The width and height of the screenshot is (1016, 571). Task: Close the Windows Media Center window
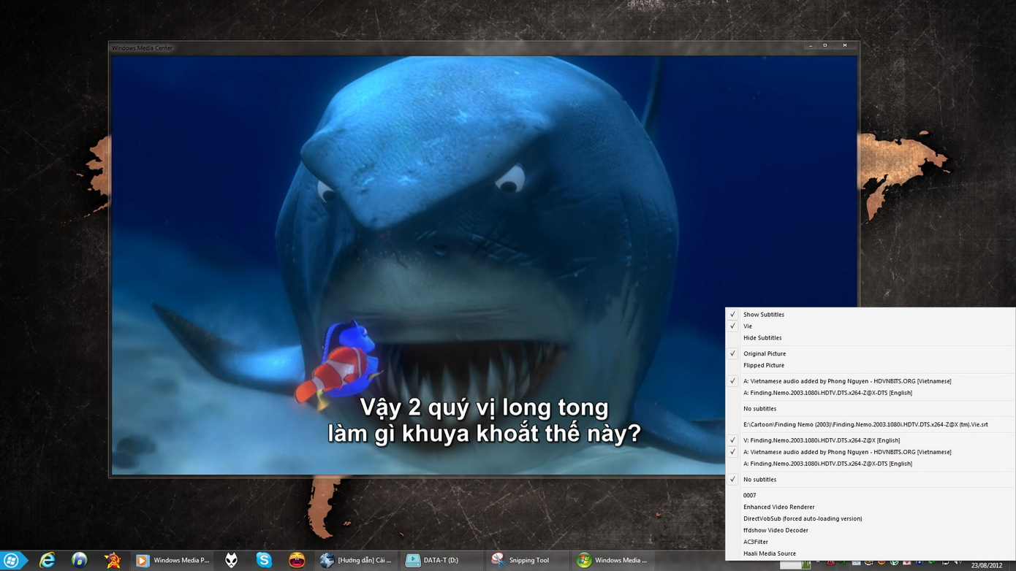coord(845,46)
